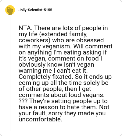Viewport: 122px width, 136px height.
Task: Click the phrase "warning me I can't eat it."
Action: (x=53, y=71)
